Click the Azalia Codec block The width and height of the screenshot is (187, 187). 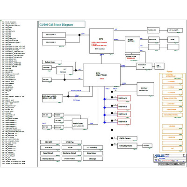80,124
